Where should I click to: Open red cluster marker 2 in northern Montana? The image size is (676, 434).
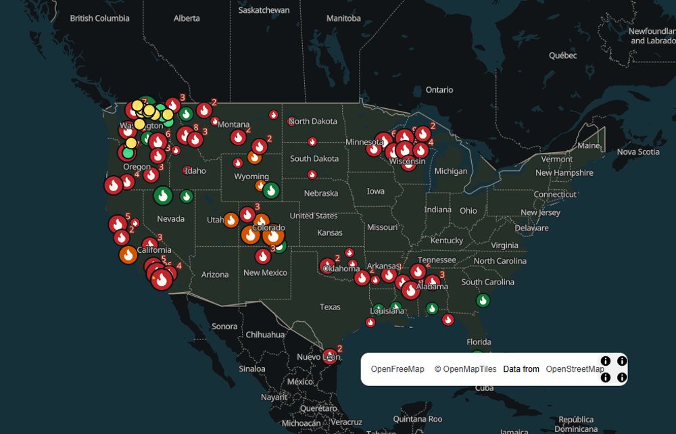(x=204, y=110)
